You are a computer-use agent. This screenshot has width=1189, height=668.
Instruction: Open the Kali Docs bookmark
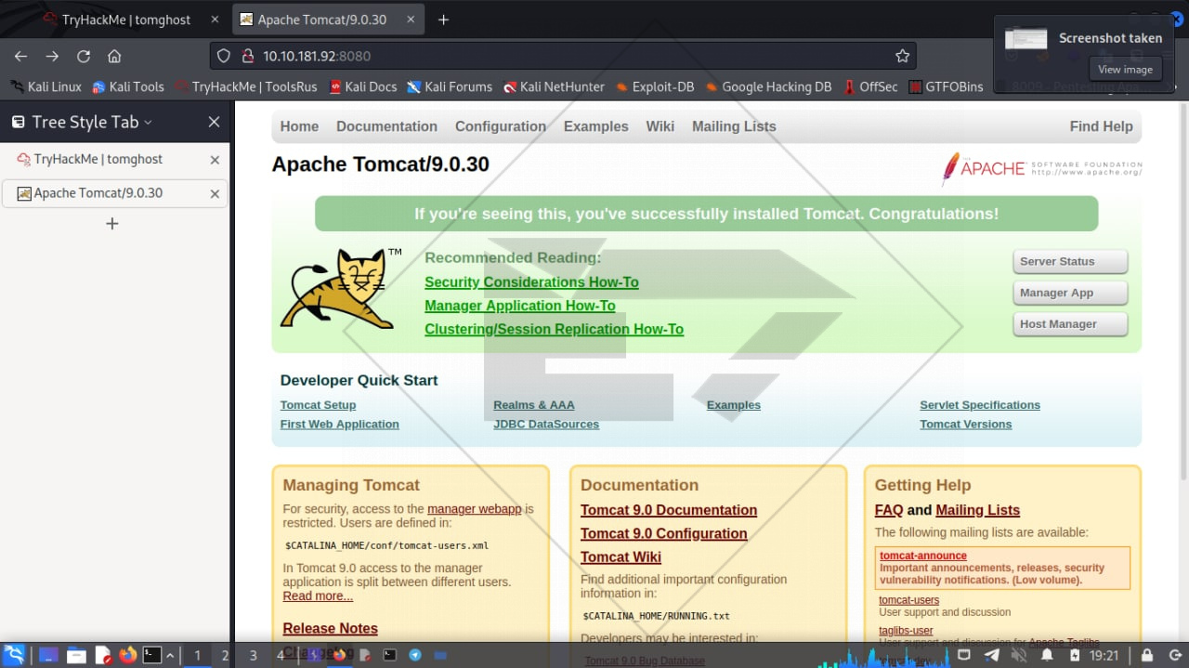362,86
